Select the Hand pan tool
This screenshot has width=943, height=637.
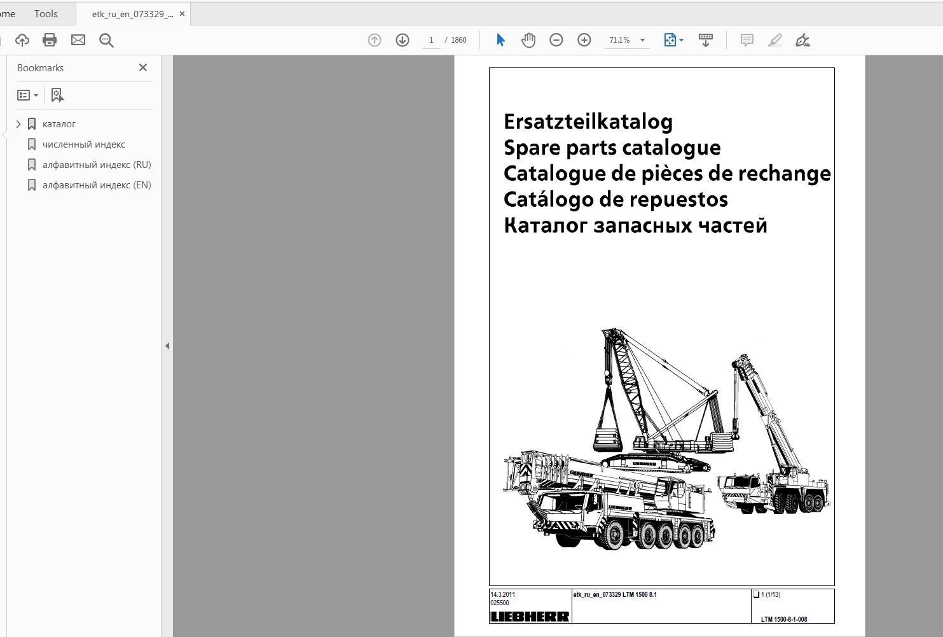(x=528, y=40)
